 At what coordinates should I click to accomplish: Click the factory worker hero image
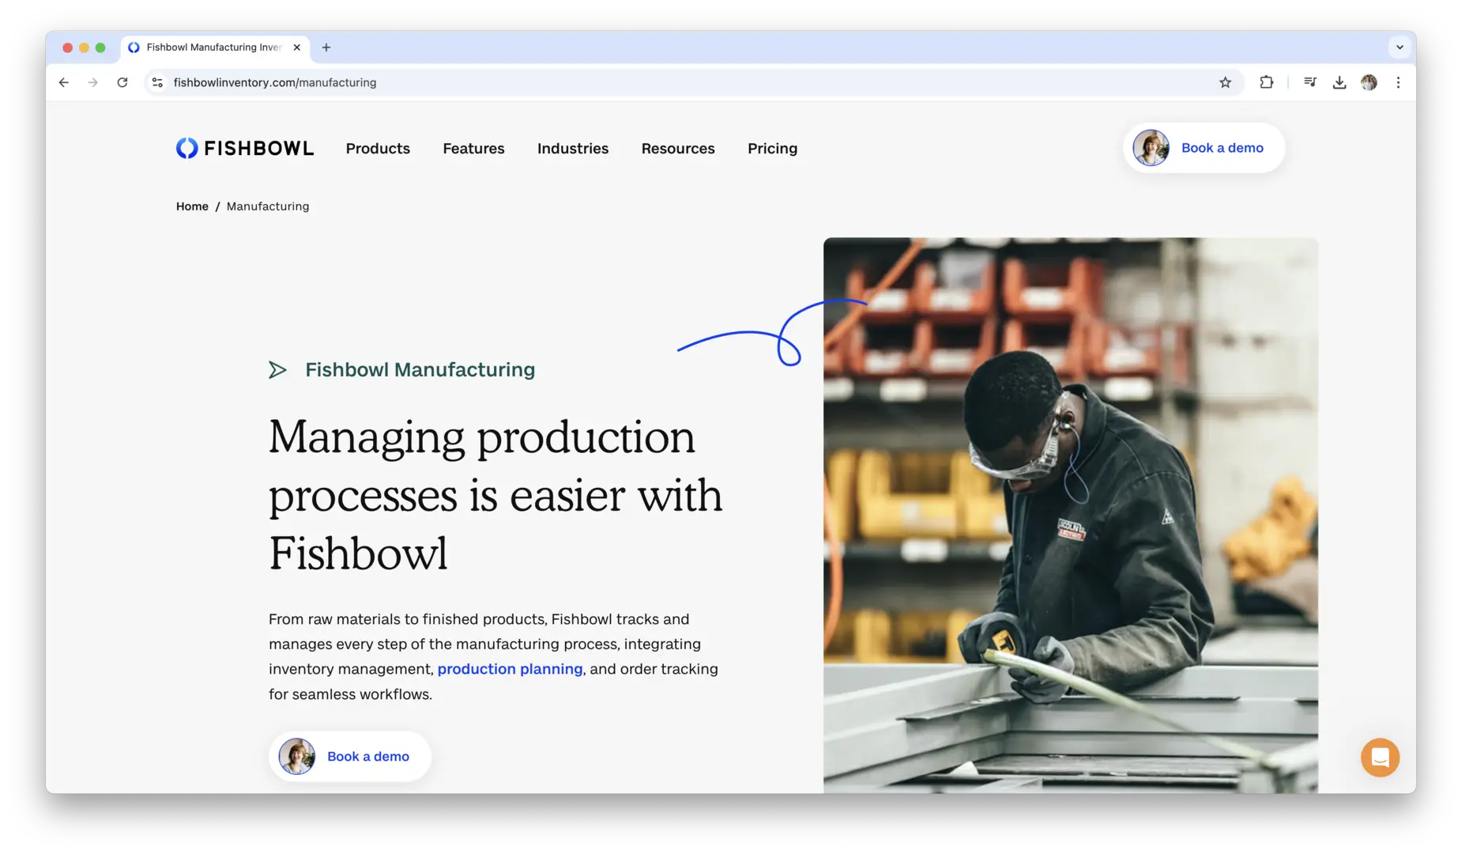pyautogui.click(x=1070, y=515)
